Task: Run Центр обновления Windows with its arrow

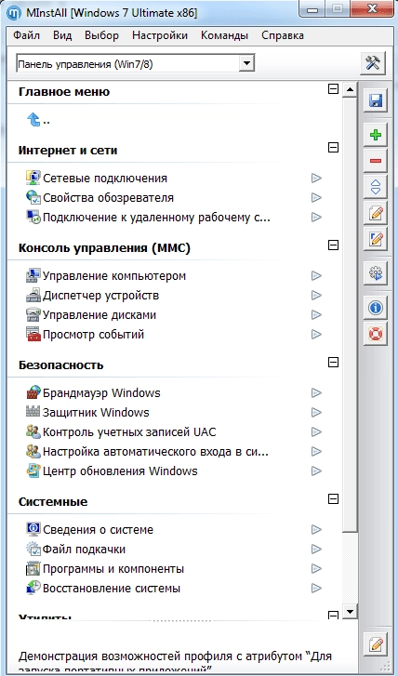Action: click(316, 471)
